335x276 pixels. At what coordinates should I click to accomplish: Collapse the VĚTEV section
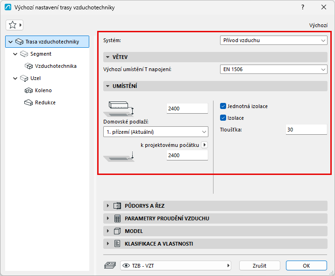(x=108, y=57)
